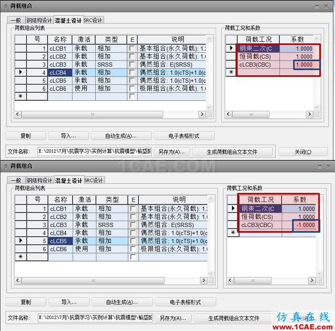Click 系数 column header in bottom window
Image resolution: width=335 pixels, height=331 pixels.
[299, 200]
